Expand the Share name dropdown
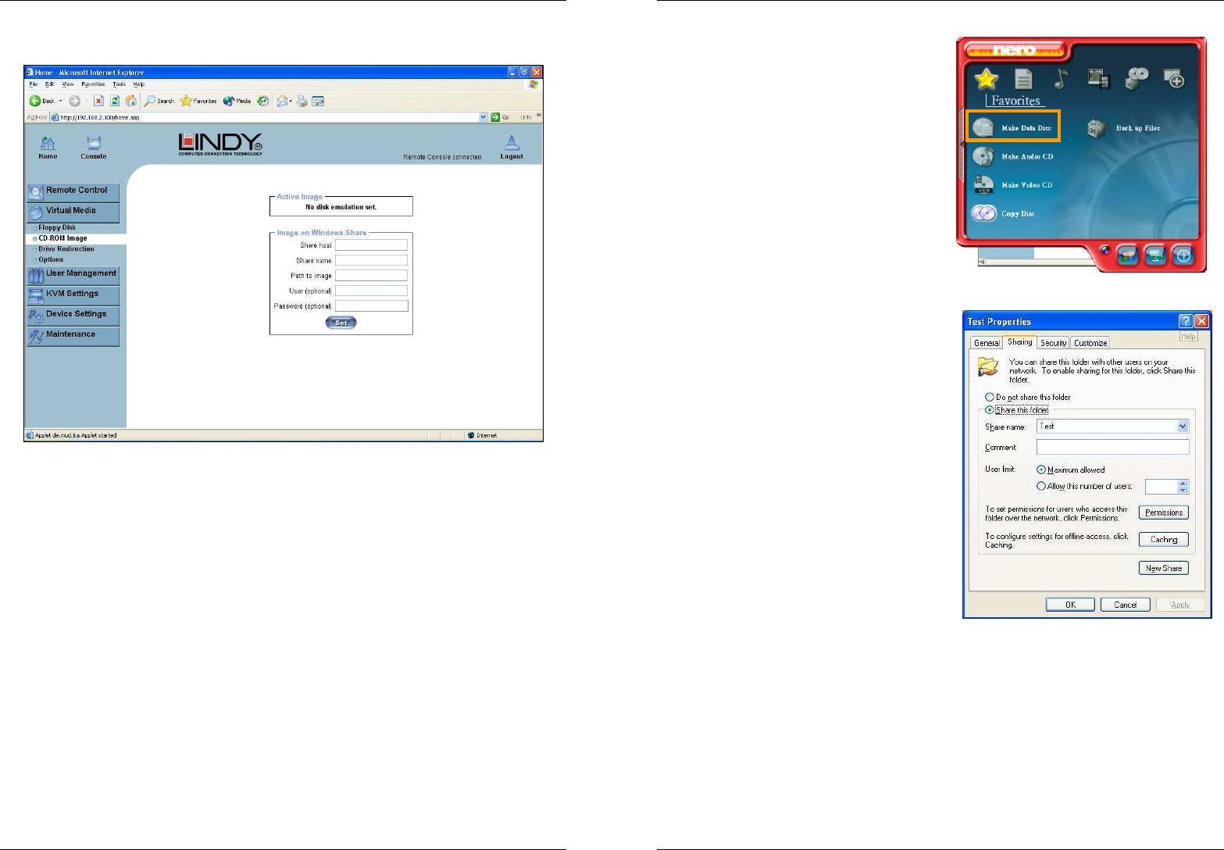 (1183, 427)
